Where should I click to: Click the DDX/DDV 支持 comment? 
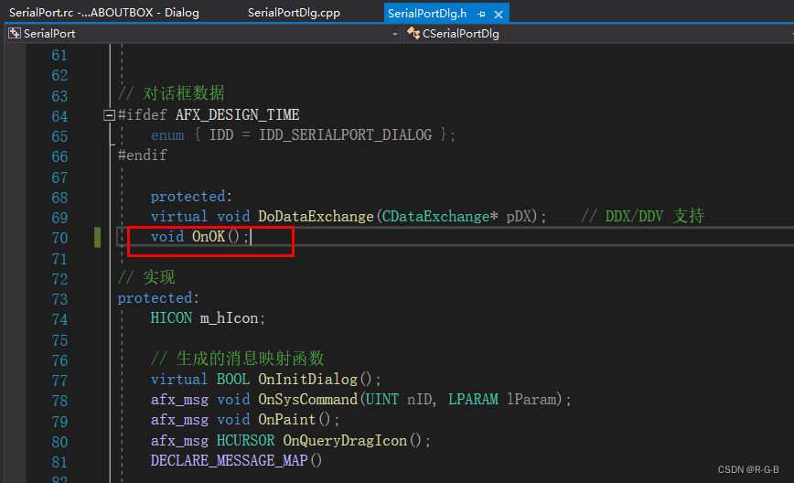642,216
